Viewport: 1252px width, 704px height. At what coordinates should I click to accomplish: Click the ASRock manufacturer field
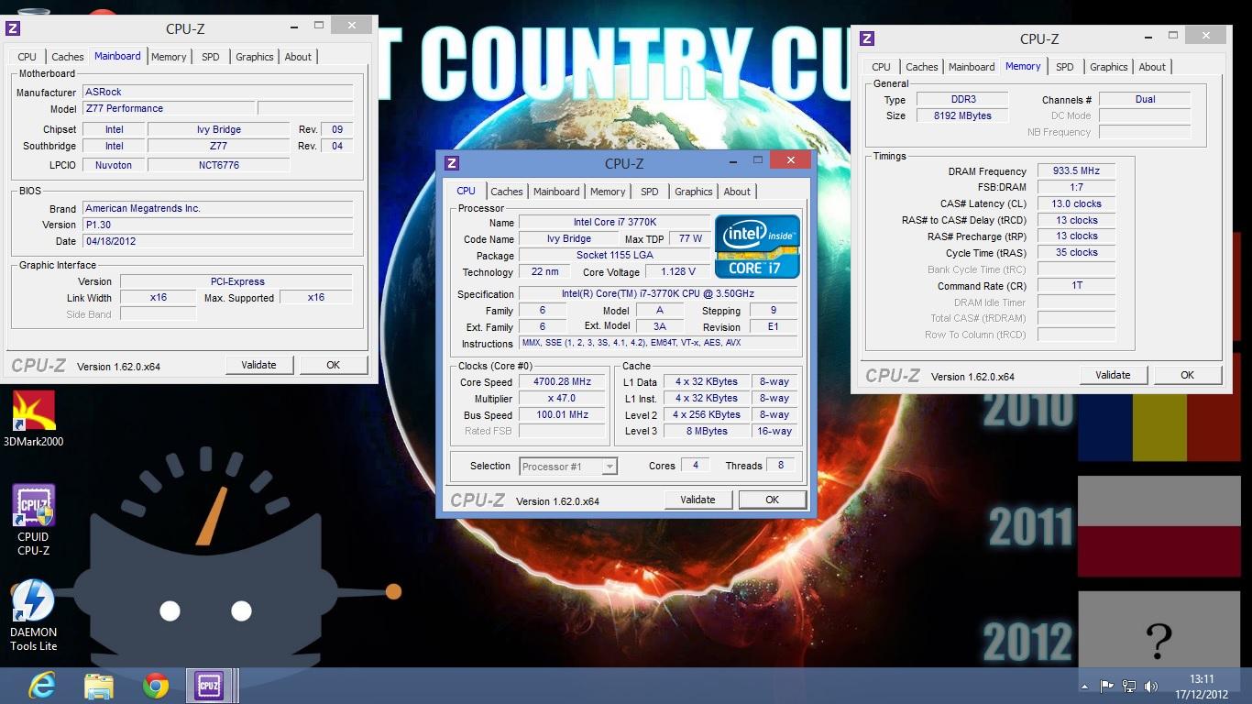tap(218, 92)
